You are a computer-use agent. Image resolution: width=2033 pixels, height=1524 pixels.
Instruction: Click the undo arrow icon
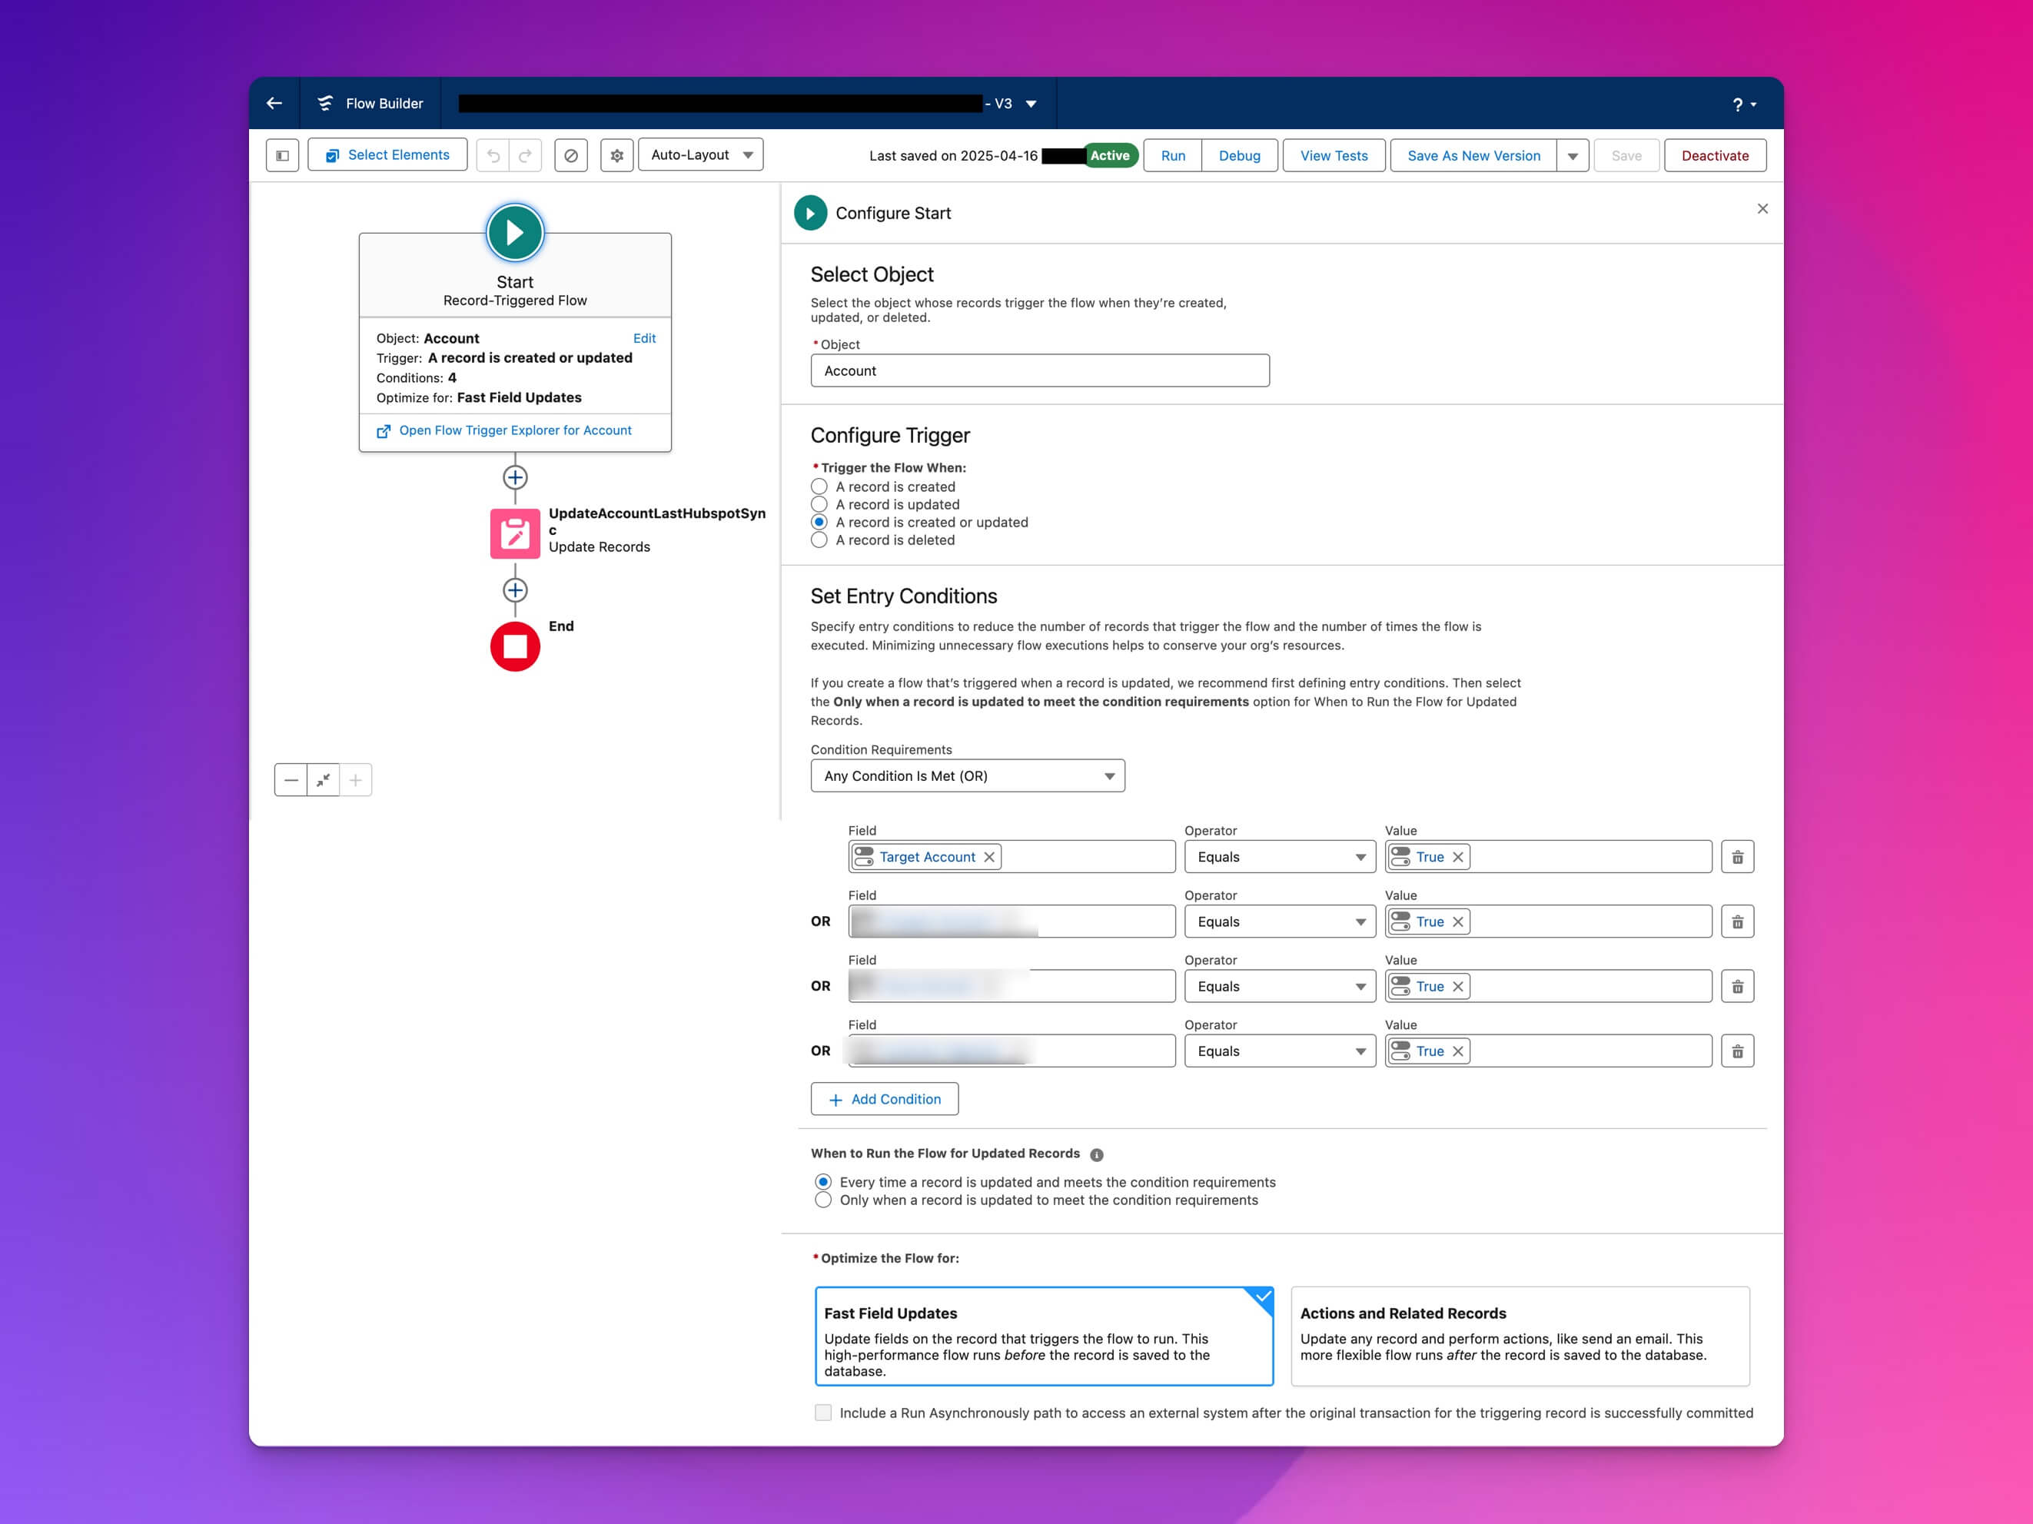click(x=493, y=155)
